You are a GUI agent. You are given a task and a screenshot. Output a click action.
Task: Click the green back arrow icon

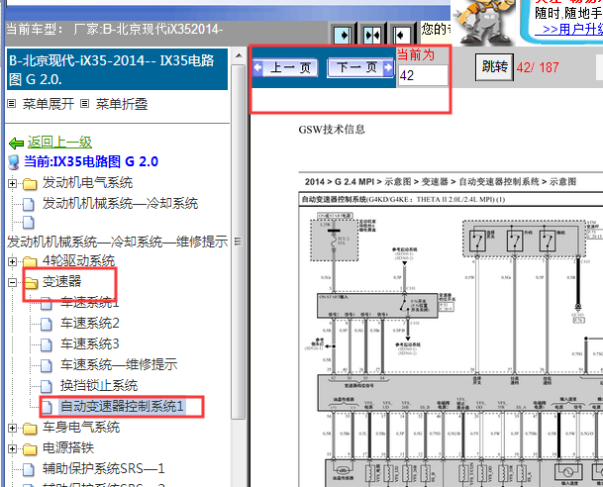16,144
